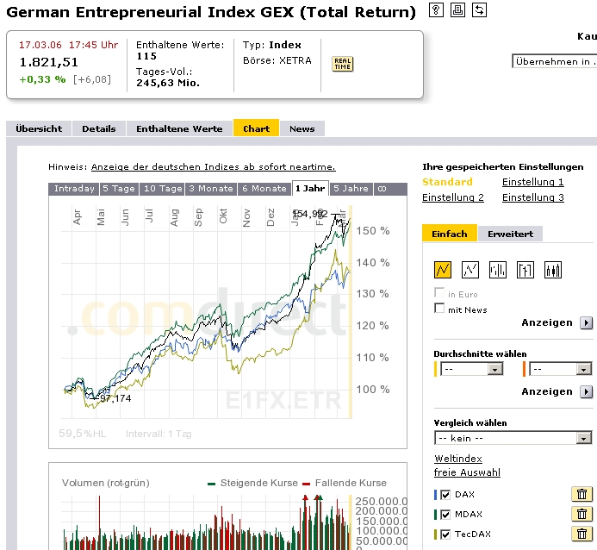The height and width of the screenshot is (550, 597).
Task: Select the 1 Jahr time range
Action: (310, 188)
